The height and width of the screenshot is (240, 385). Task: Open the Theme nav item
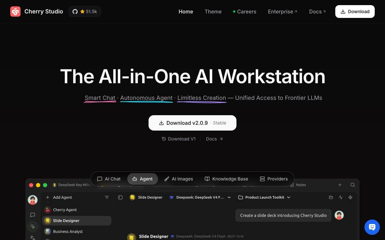click(213, 12)
